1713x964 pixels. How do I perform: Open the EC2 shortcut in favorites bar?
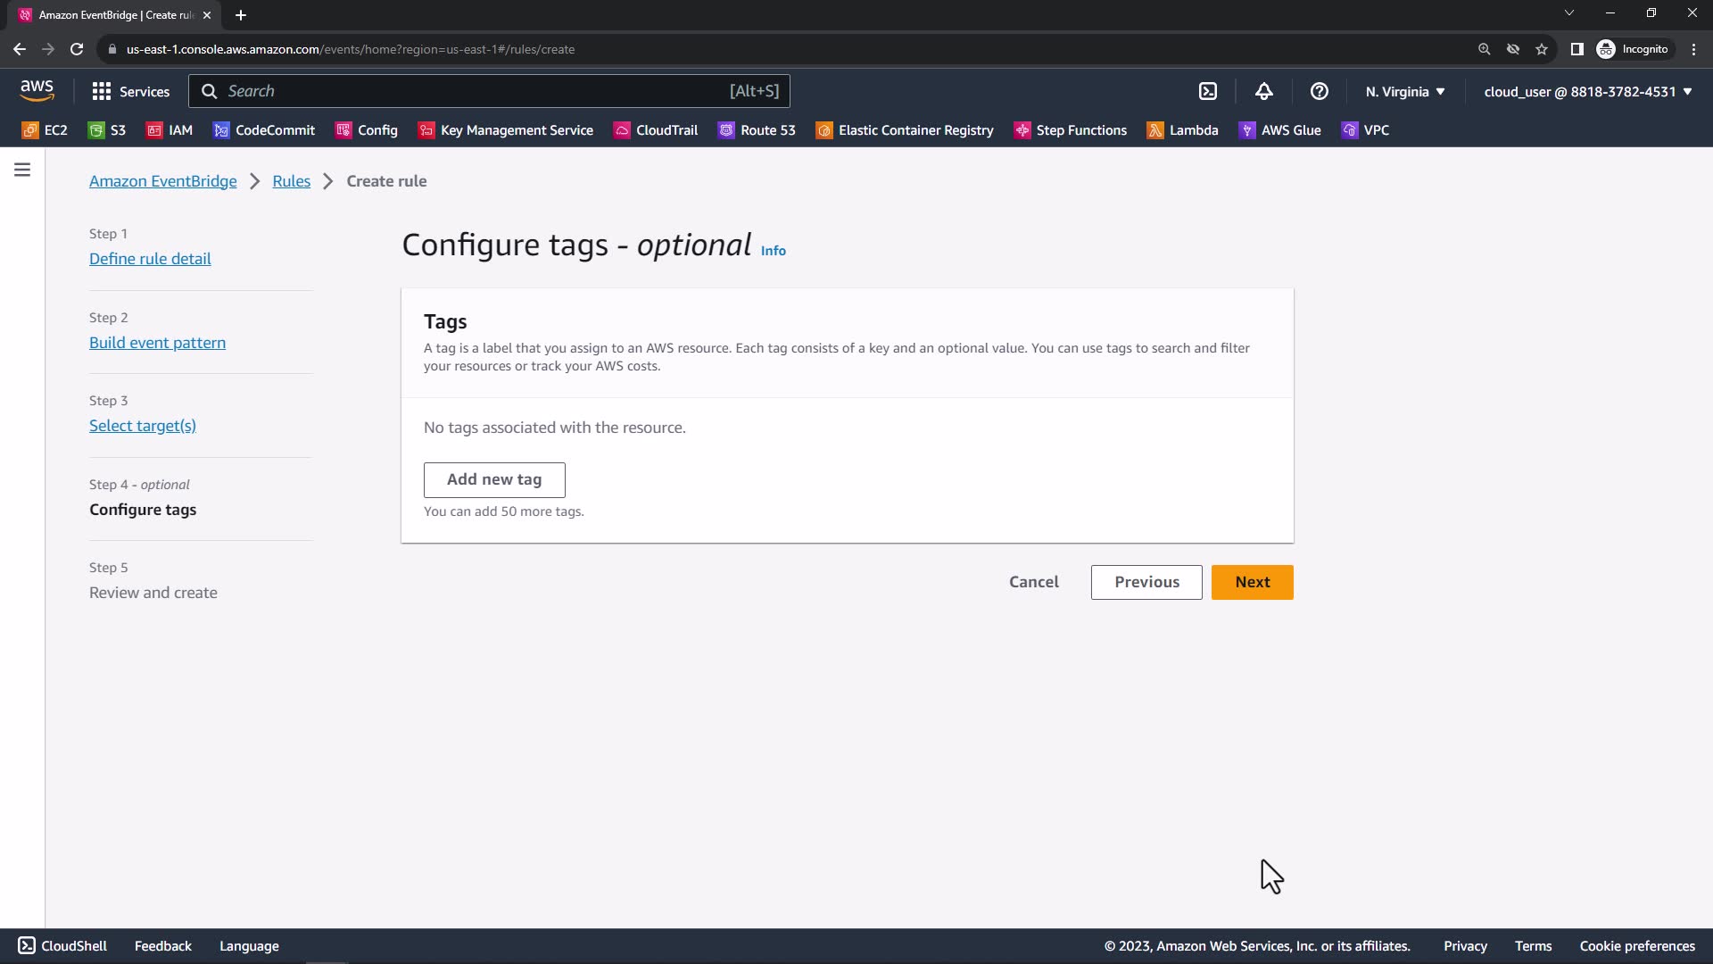(x=45, y=130)
